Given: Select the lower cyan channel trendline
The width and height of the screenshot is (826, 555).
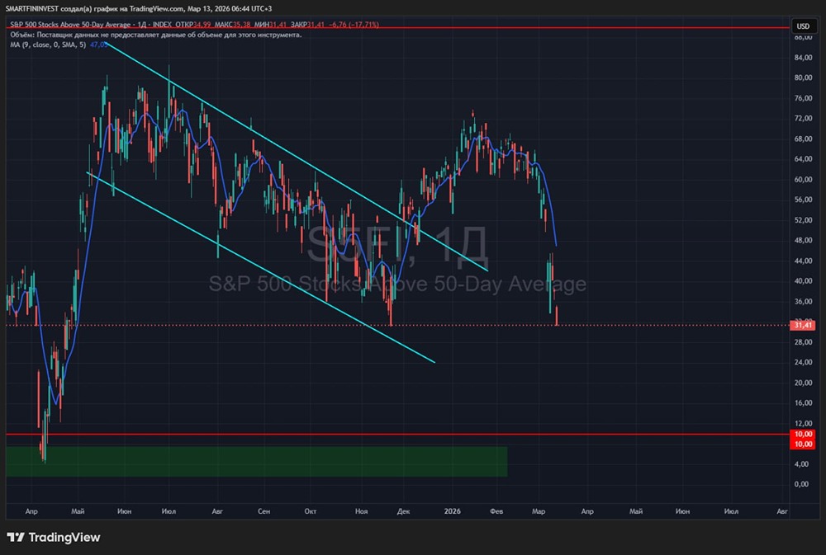Looking at the screenshot, I should click(261, 267).
